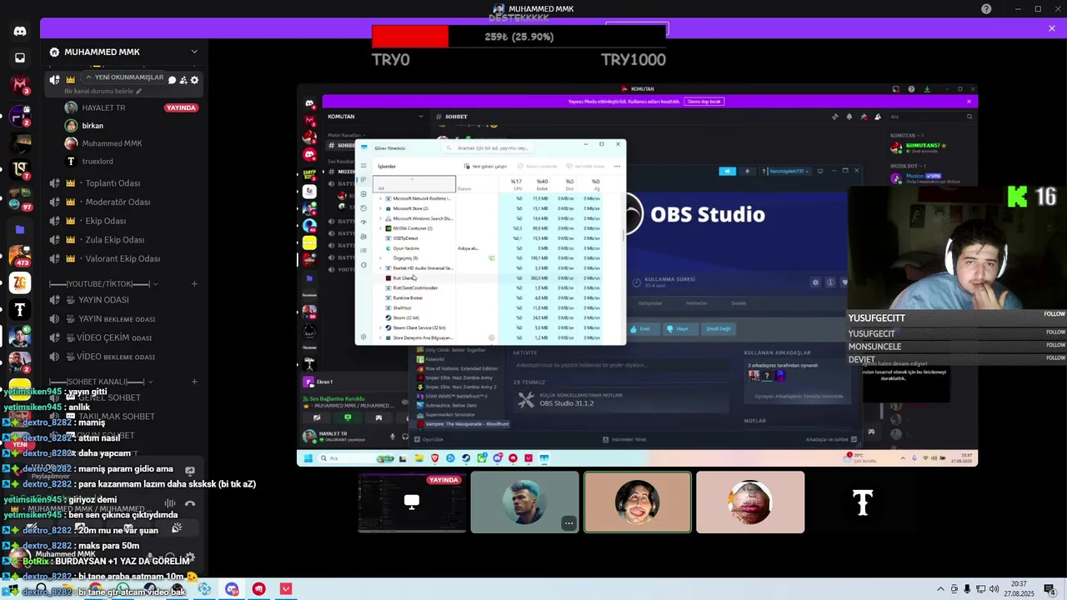Select the YAYINDA stream thumbnail tile
1067x600 pixels.
412,502
